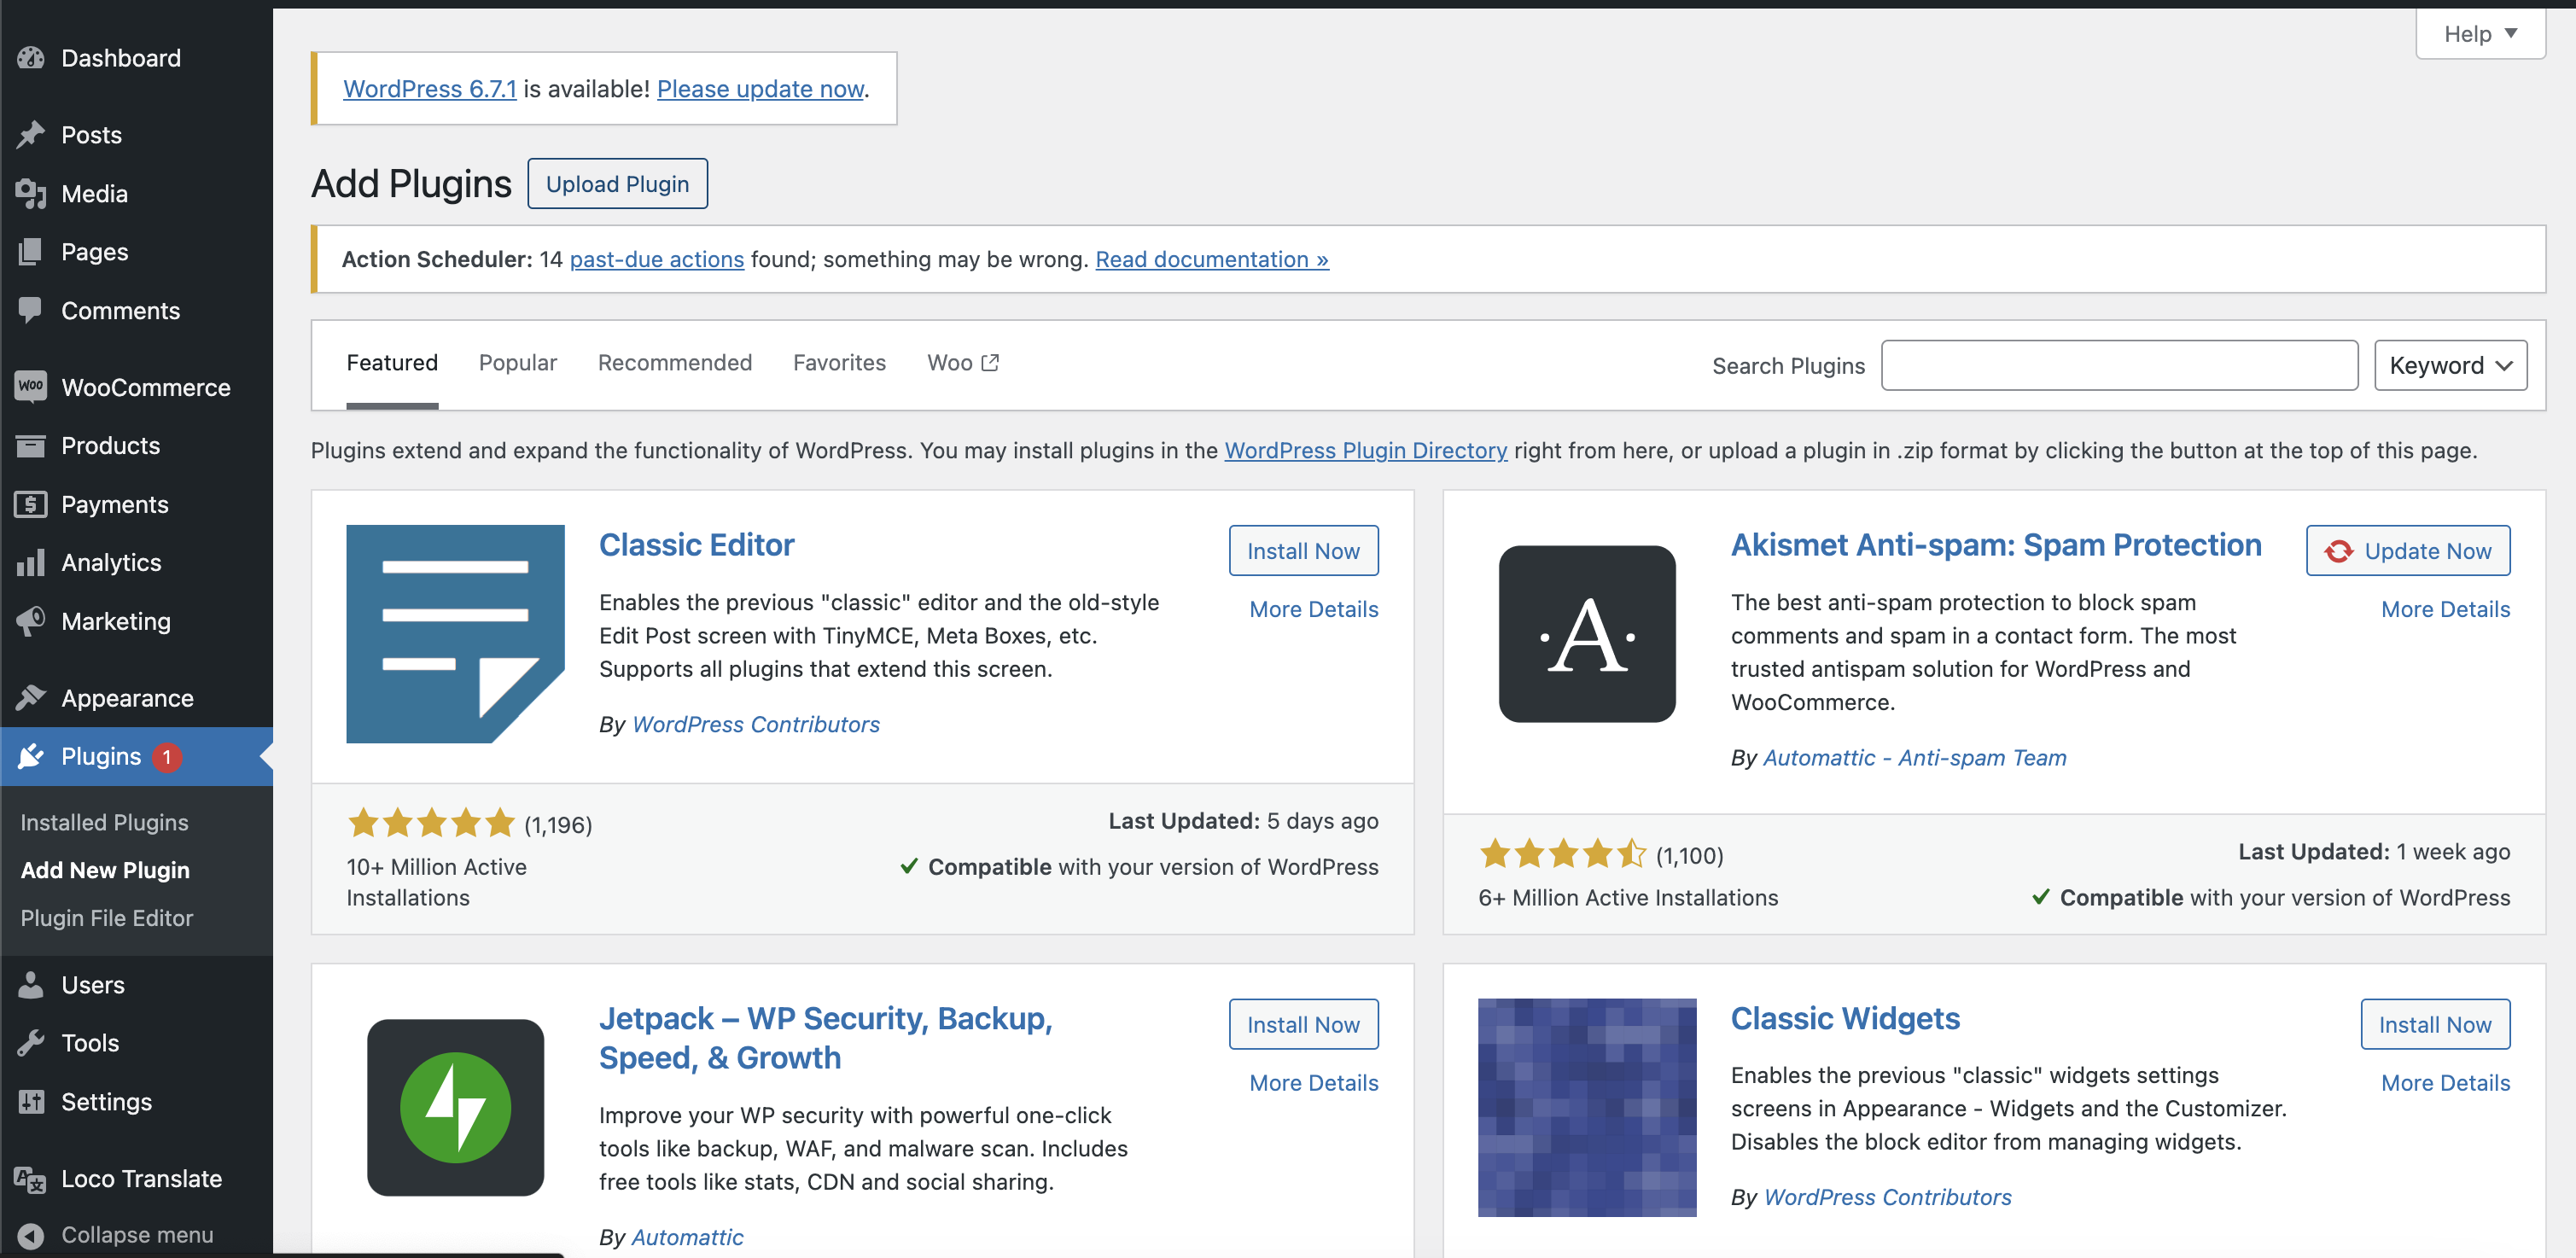Click the Pages icon in sidebar
Viewport: 2576px width, 1258px height.
click(31, 252)
